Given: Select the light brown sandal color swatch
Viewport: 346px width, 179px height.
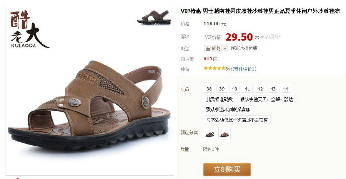Looking at the screenshot, I should pos(225,134).
